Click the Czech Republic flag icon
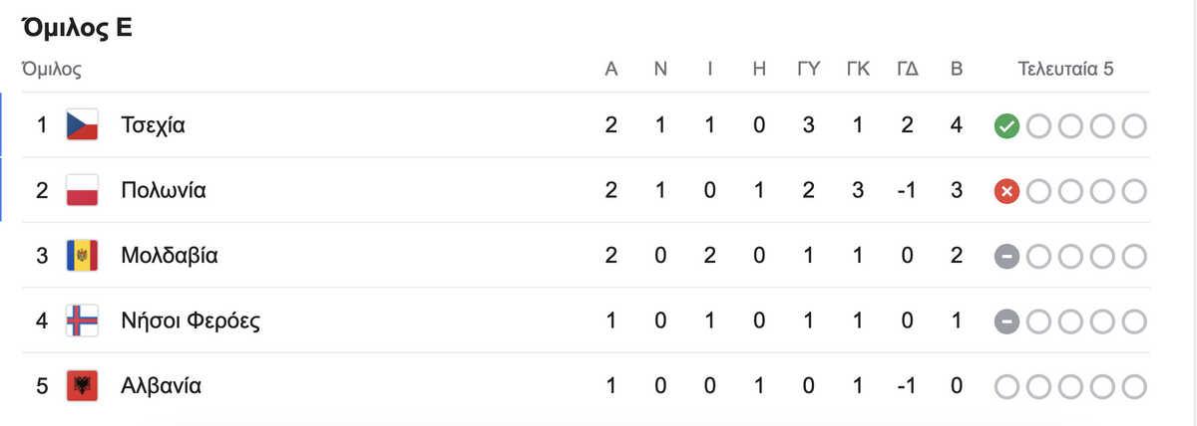Image resolution: width=1197 pixels, height=426 pixels. (x=81, y=125)
